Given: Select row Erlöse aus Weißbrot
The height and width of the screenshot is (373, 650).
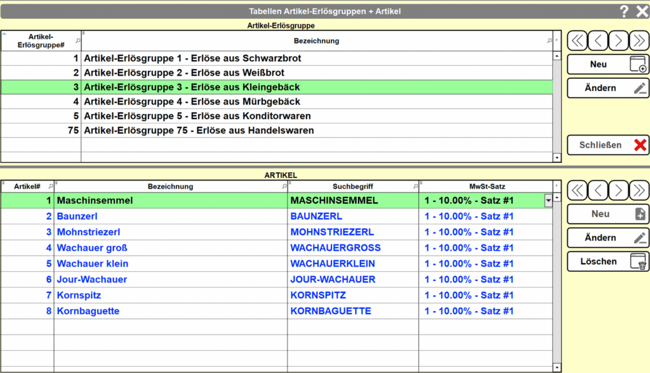Looking at the screenshot, I should coord(277,73).
